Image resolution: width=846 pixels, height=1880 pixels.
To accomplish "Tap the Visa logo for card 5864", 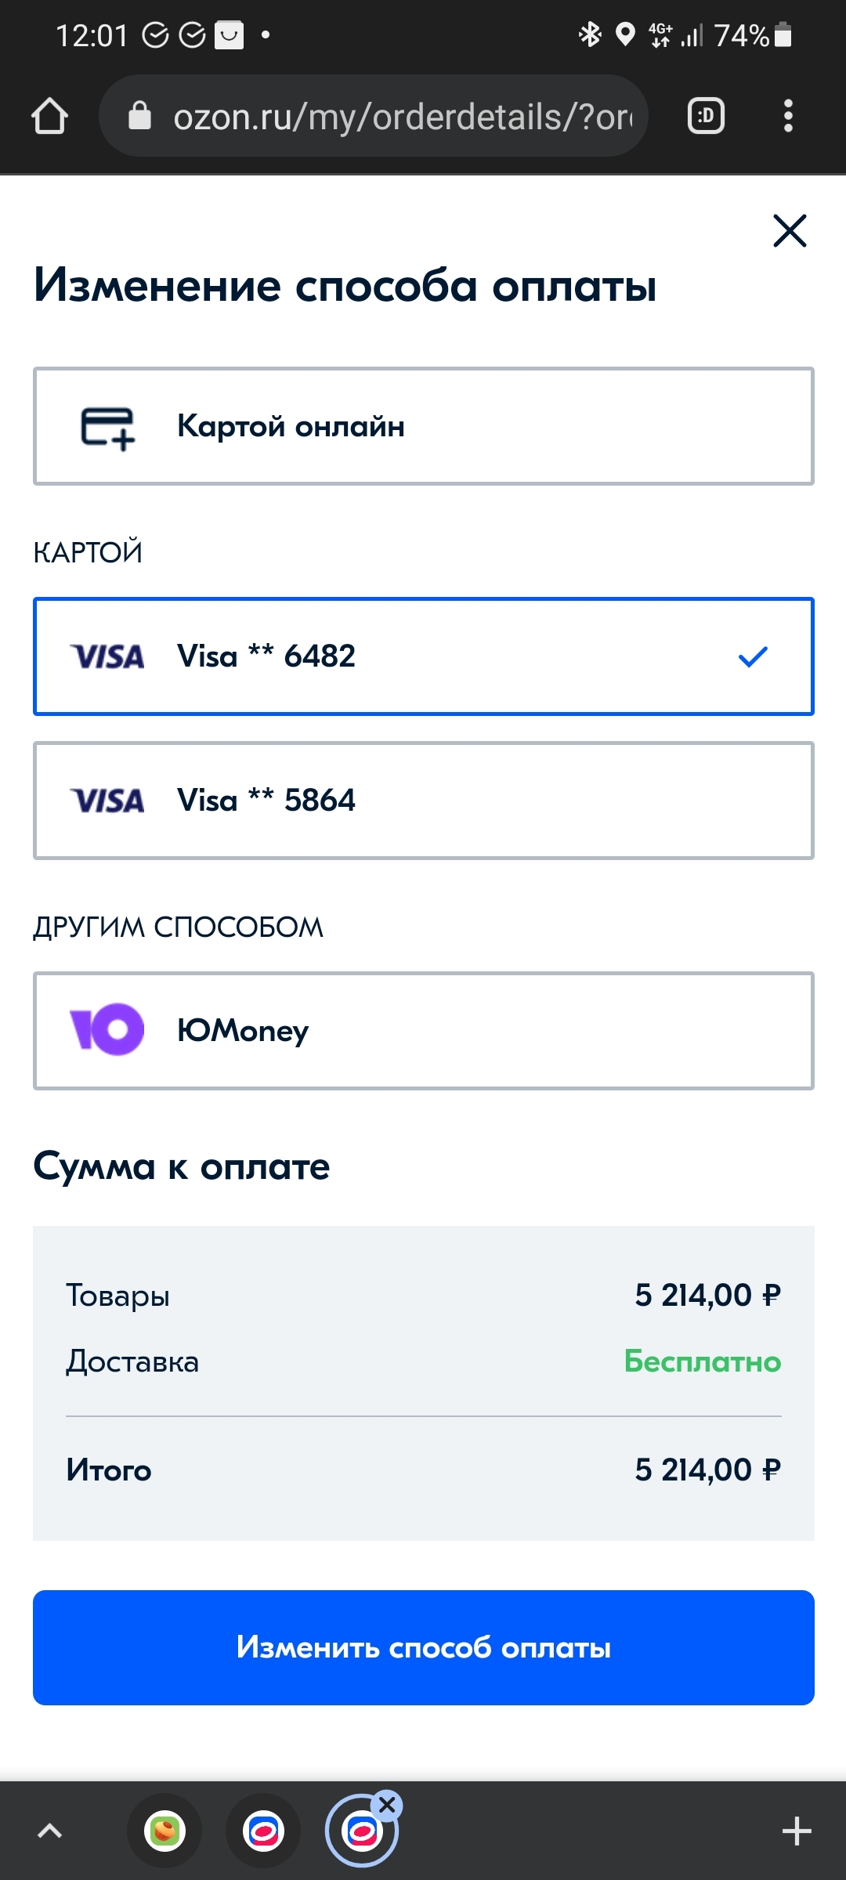I will (107, 801).
